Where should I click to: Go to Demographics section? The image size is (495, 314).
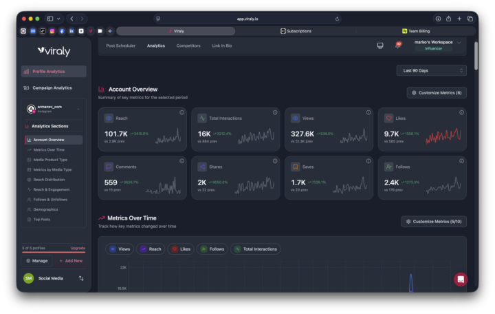(54, 209)
